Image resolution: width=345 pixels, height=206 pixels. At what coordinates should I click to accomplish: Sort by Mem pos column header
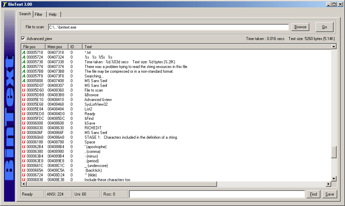[x=57, y=46]
